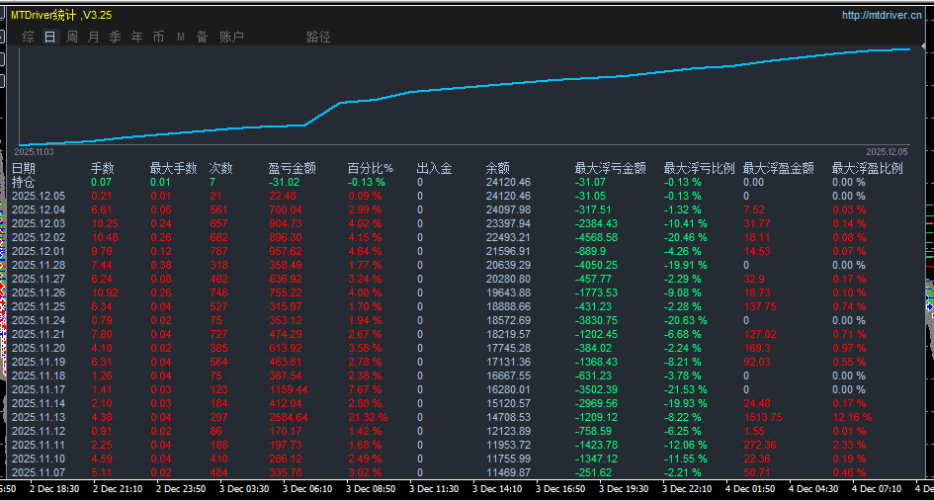Select the 2025.12.04 date row

39,209
